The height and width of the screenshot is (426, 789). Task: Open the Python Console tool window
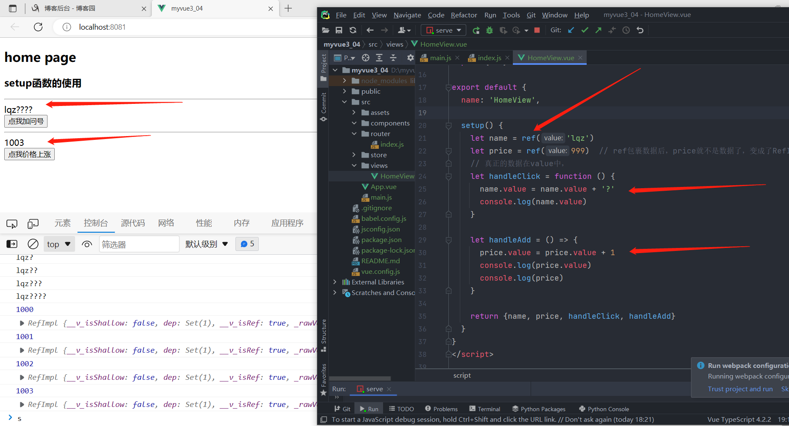604,409
